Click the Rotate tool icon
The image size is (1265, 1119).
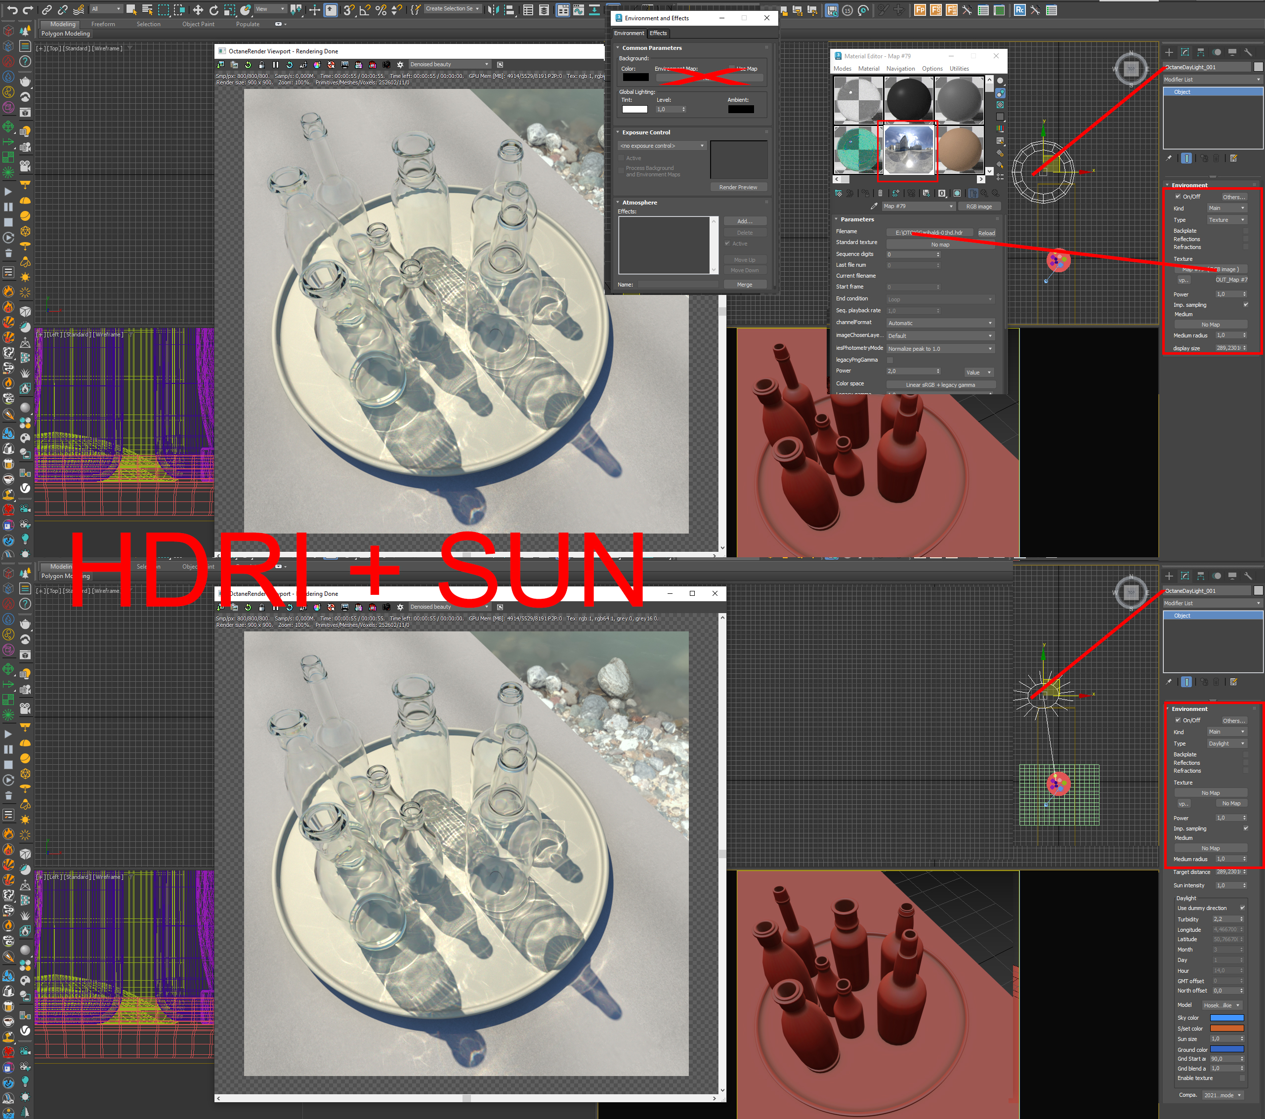213,9
